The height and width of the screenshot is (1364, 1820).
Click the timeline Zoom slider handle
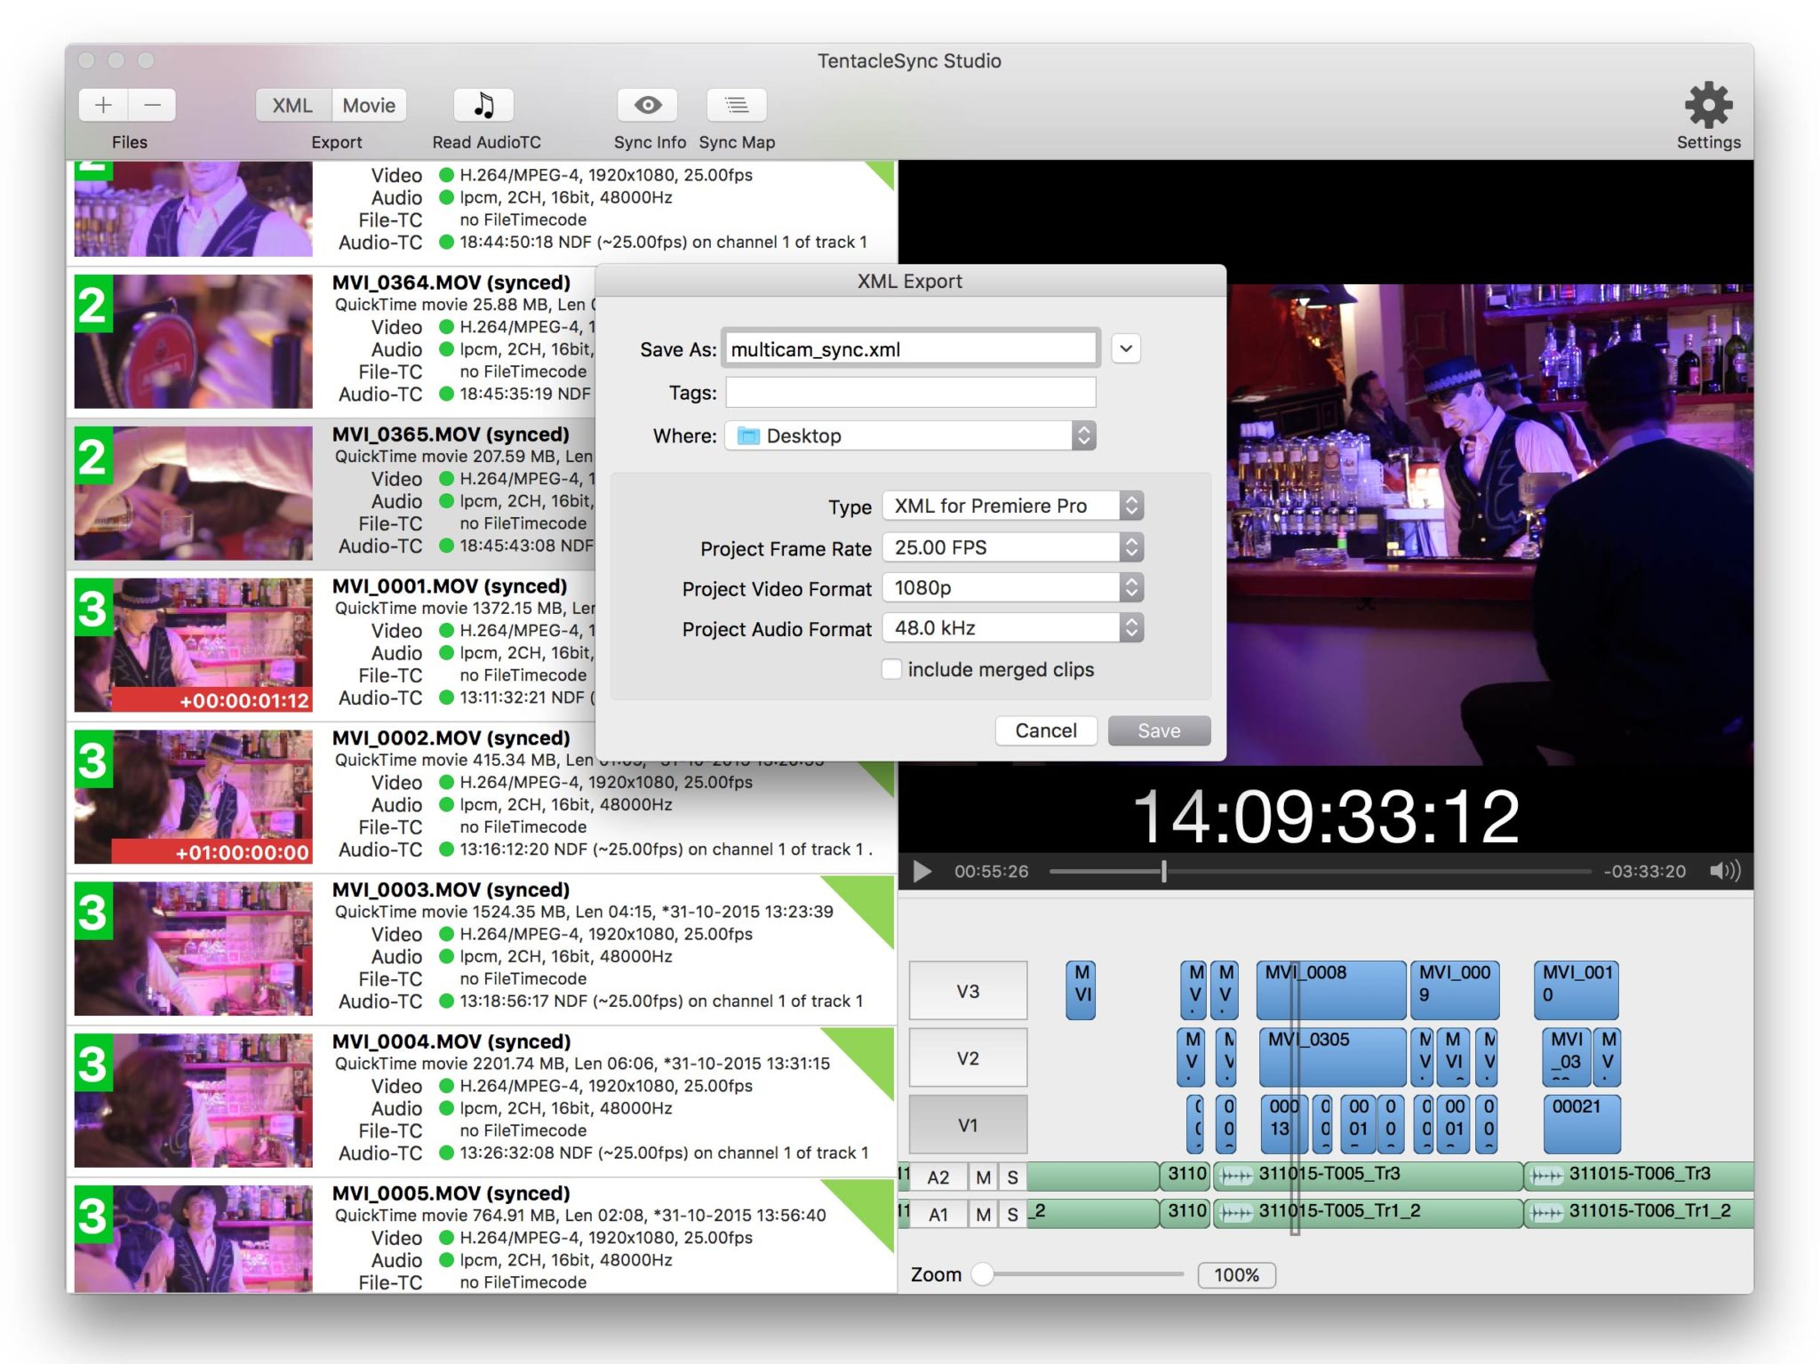coord(982,1274)
